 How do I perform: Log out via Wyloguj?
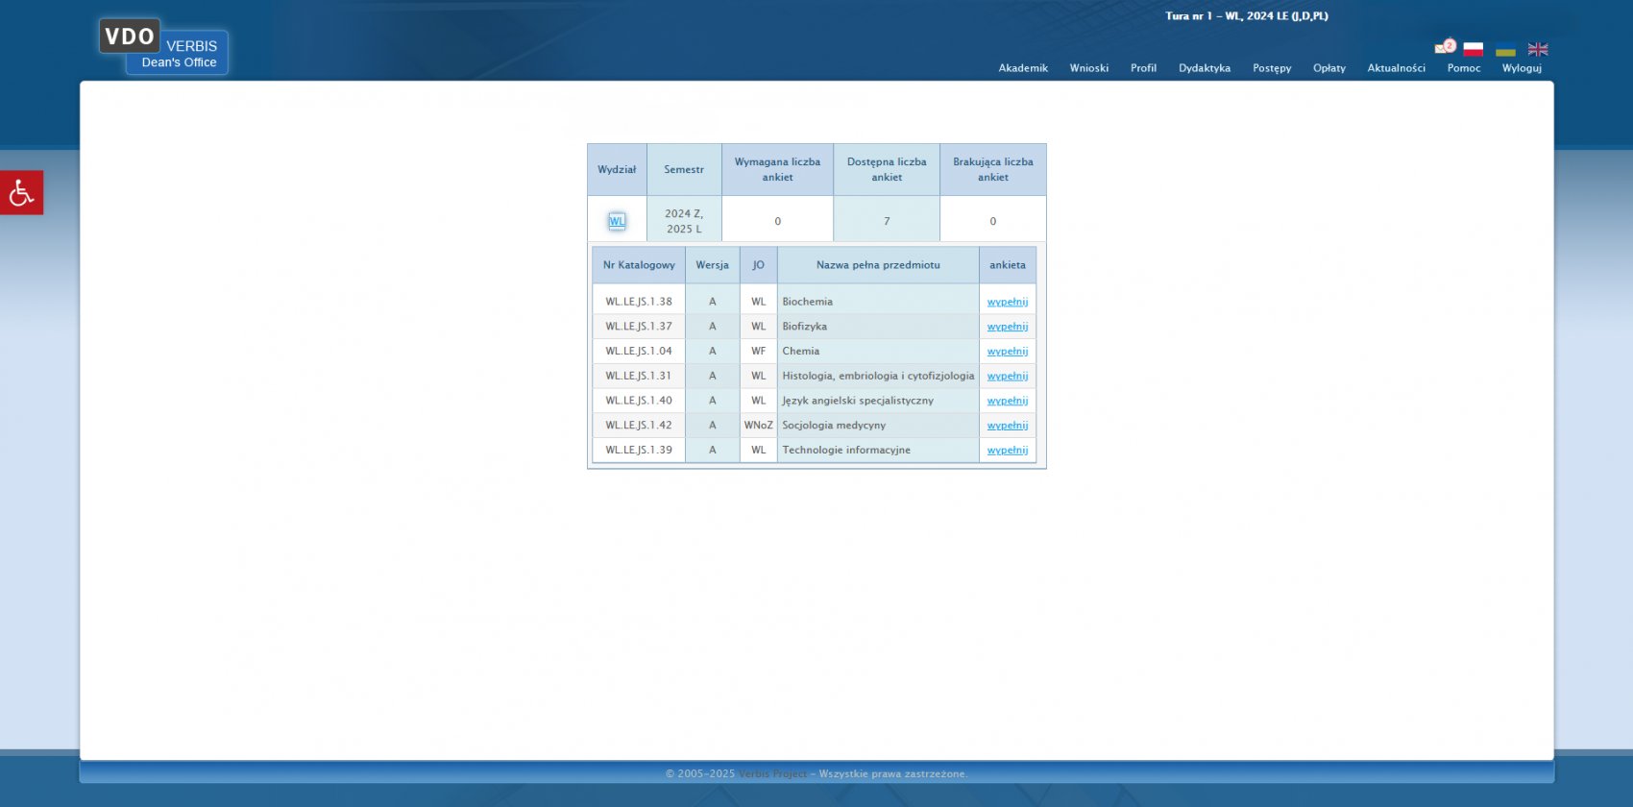pyautogui.click(x=1522, y=68)
